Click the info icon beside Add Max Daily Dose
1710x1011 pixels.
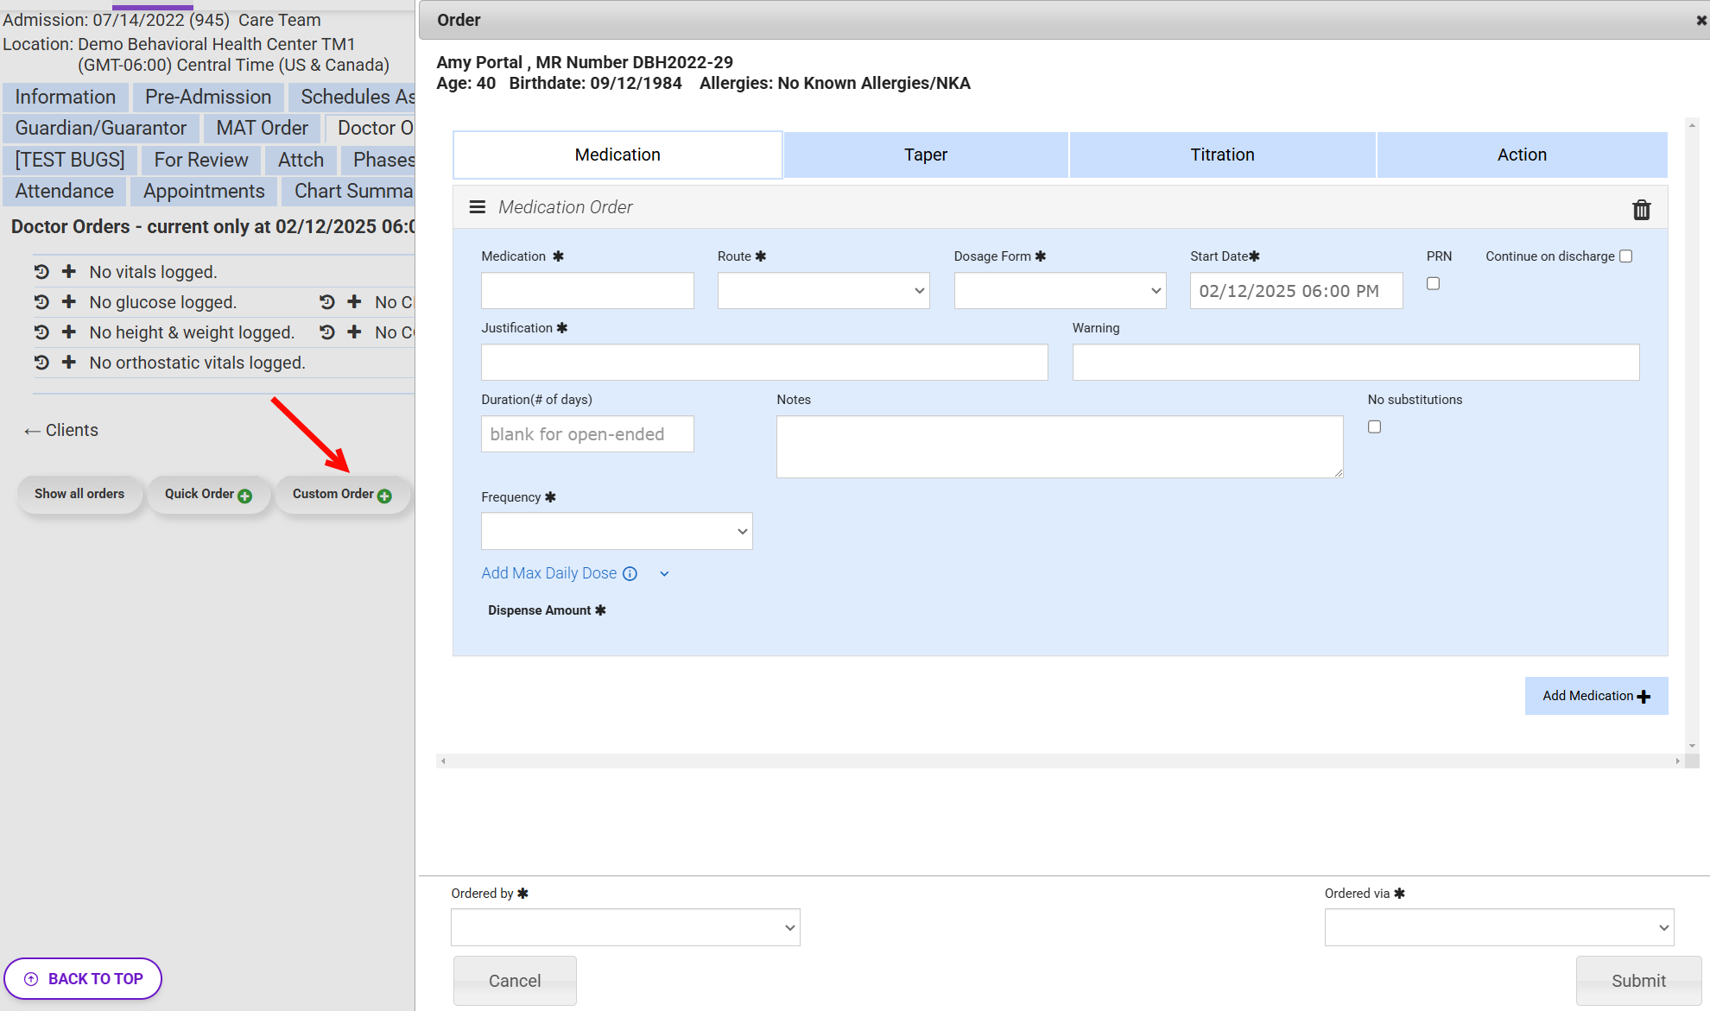tap(630, 573)
